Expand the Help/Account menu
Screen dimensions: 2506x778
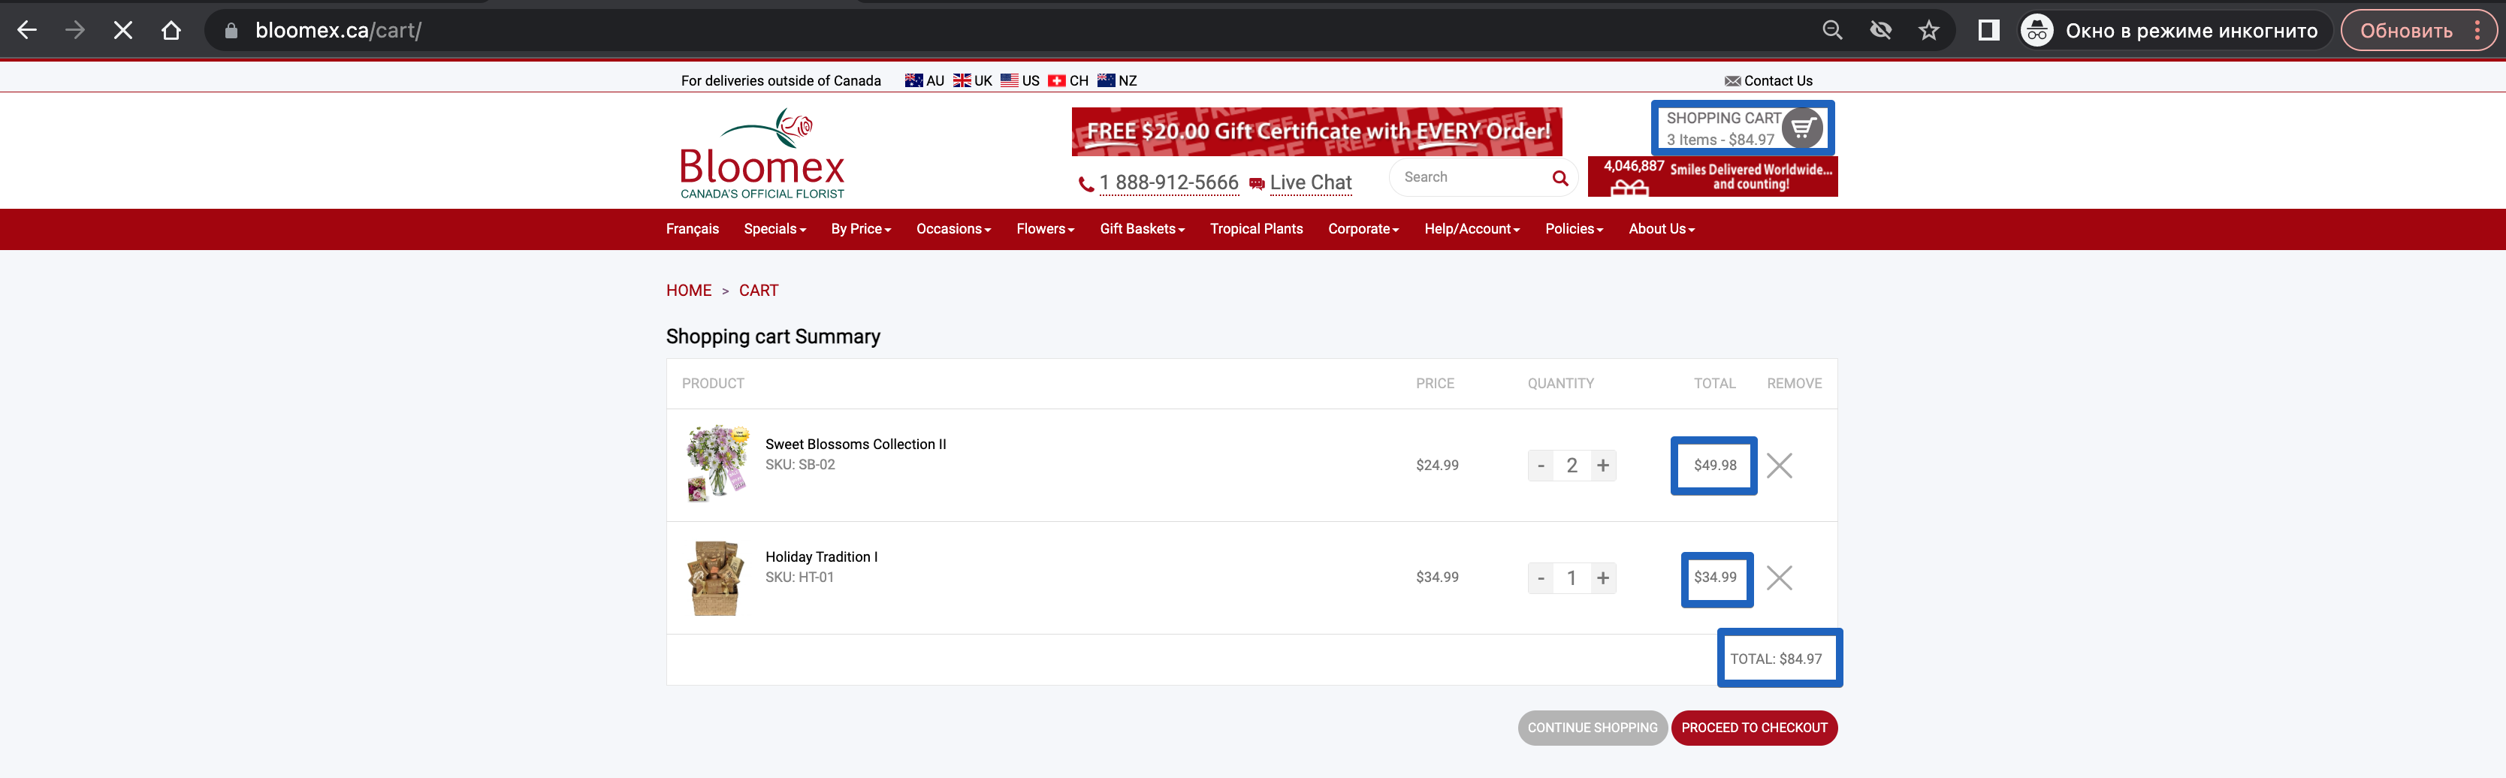pos(1472,228)
